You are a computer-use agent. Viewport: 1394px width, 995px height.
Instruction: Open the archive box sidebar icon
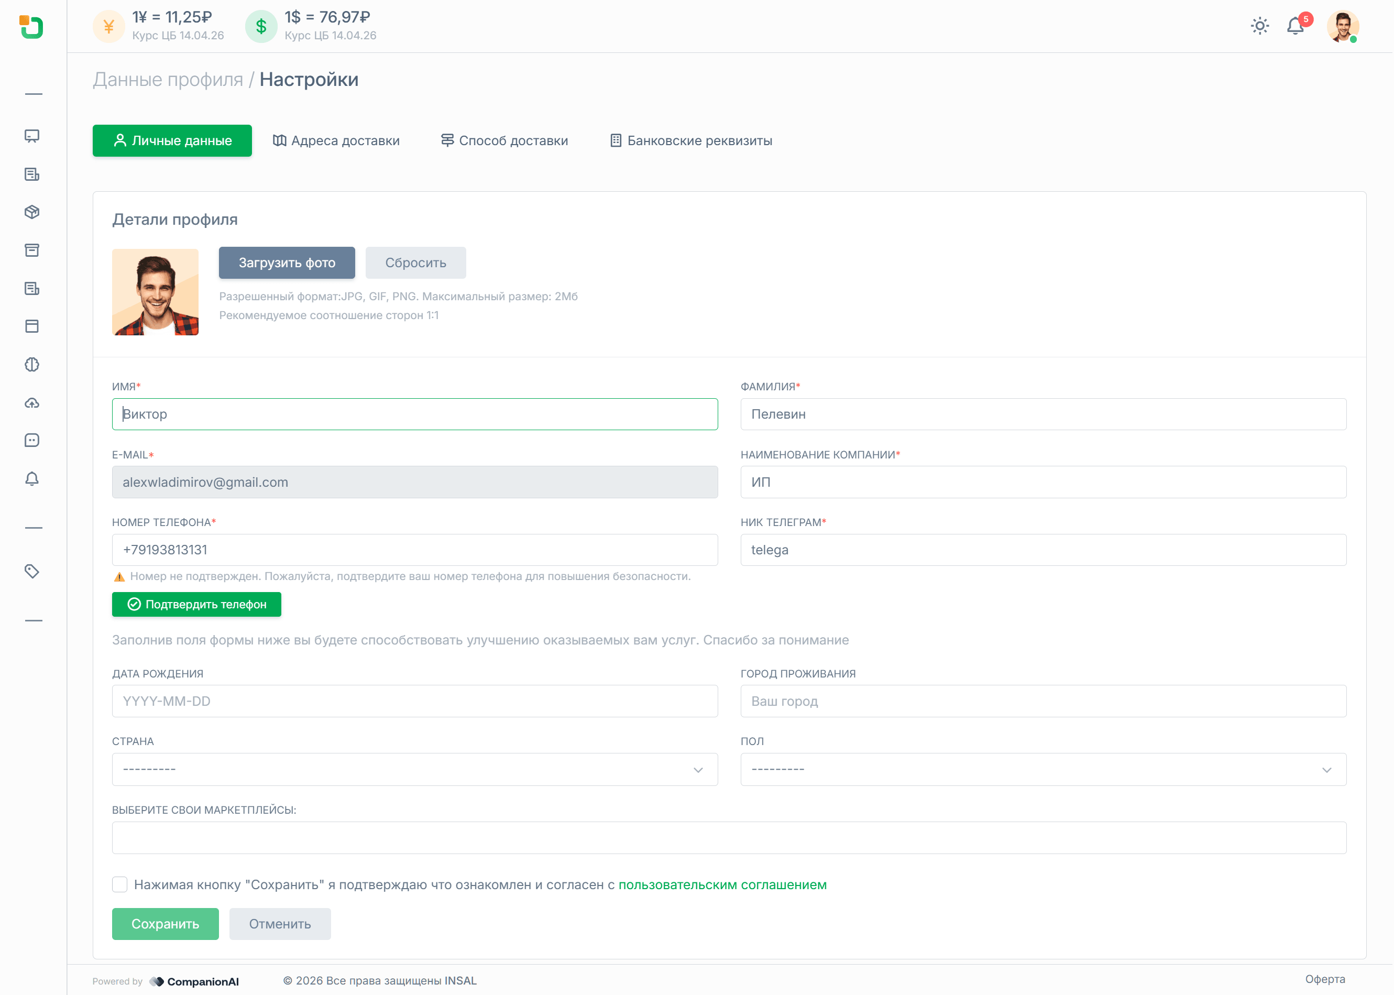click(32, 250)
